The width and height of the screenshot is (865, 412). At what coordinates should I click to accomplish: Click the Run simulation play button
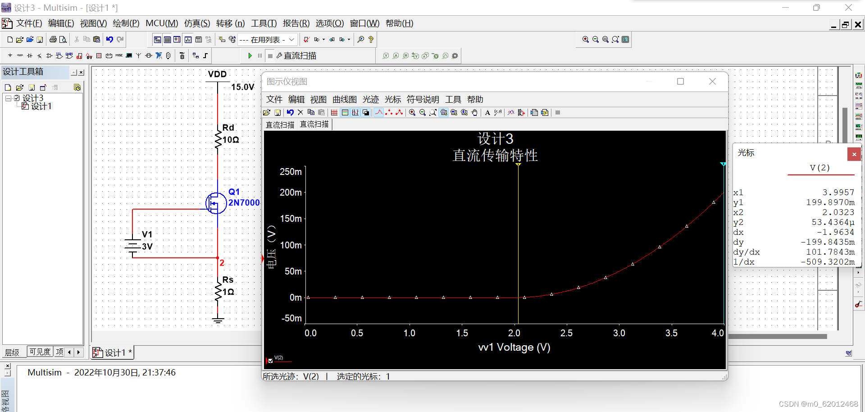pyautogui.click(x=250, y=56)
